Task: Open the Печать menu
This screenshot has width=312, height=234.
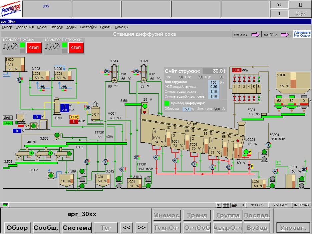Action: pyautogui.click(x=105, y=27)
